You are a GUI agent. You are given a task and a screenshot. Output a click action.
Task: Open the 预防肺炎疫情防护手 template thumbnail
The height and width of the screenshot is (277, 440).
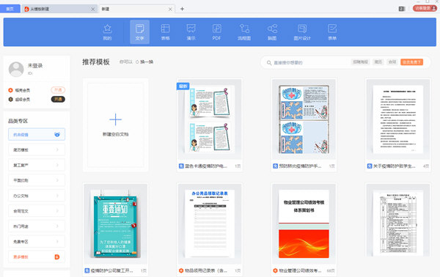(304, 119)
